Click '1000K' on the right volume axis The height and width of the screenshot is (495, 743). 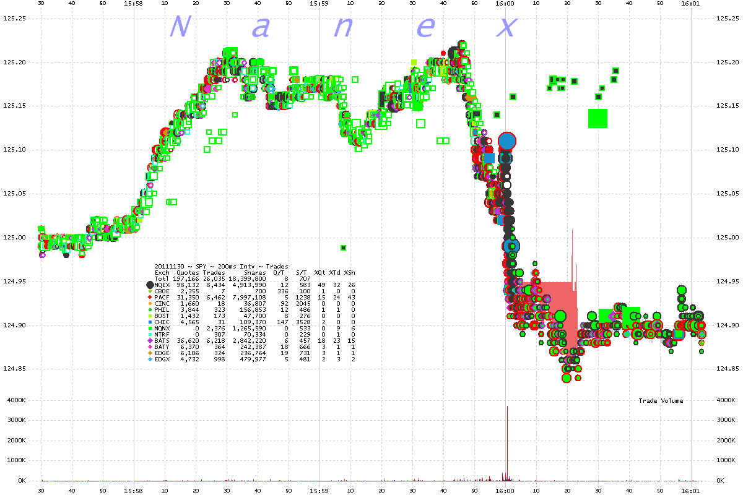(x=726, y=460)
